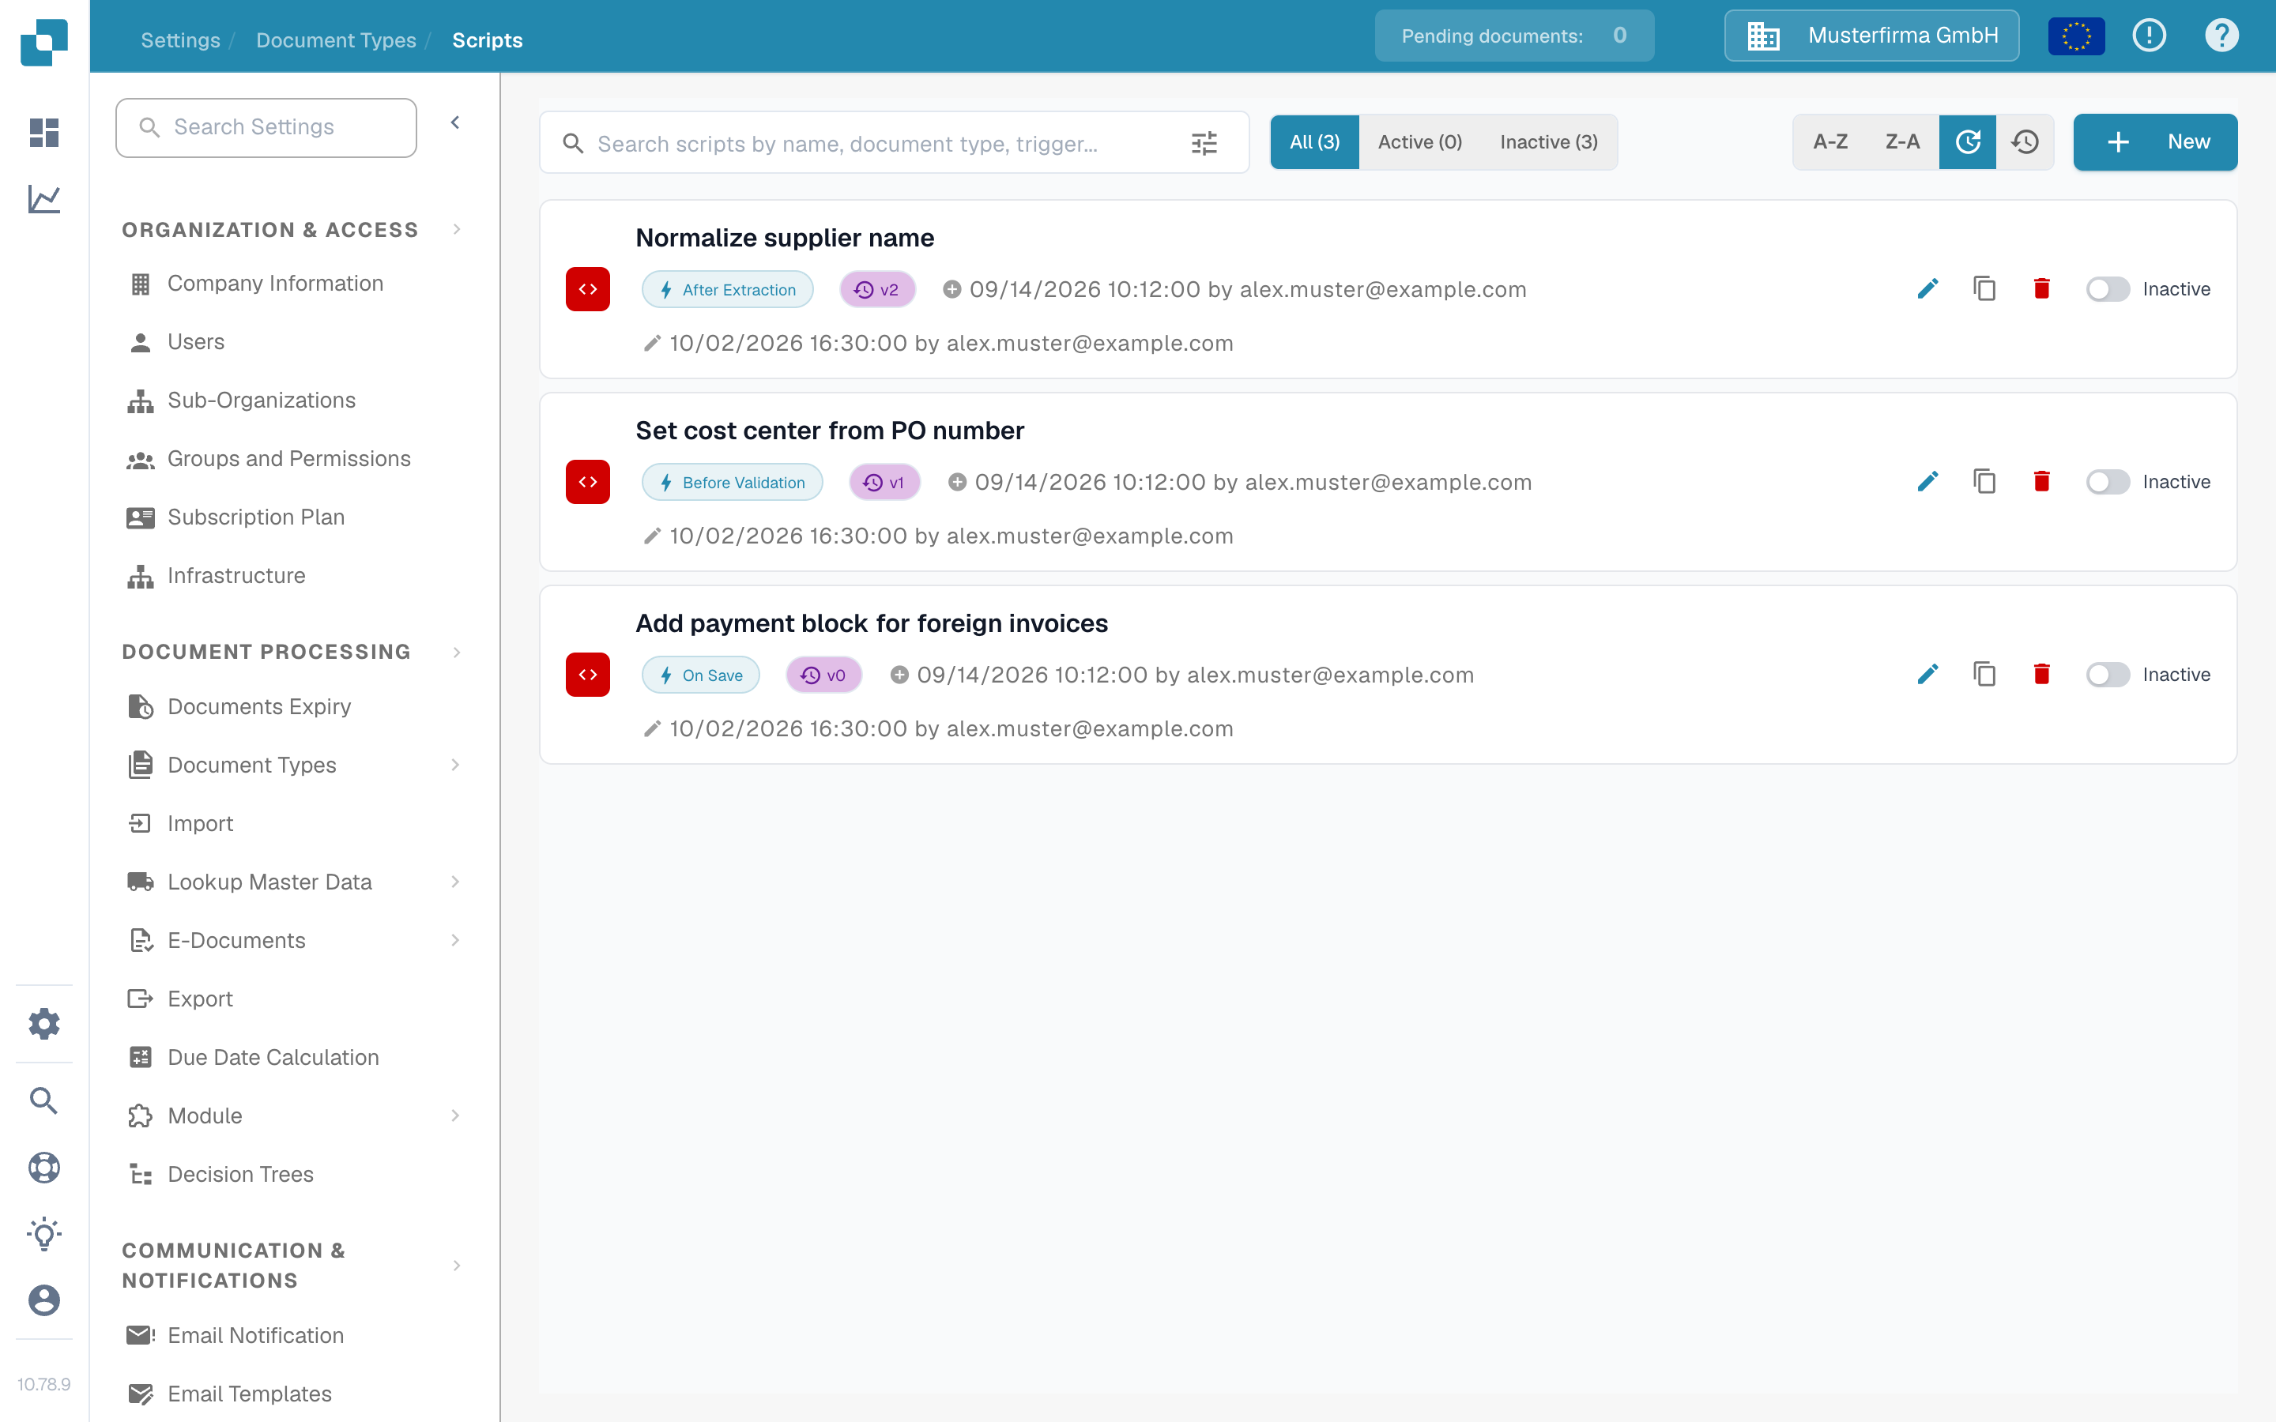Expand the Module submenu
The image size is (2276, 1422).
tap(455, 1115)
